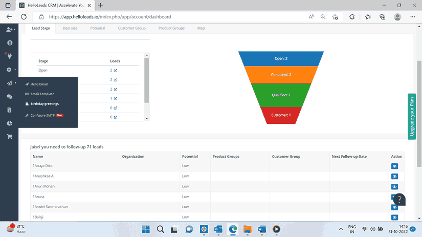Click the stage table scroll-down arrow
422x237 pixels.
click(147, 118)
